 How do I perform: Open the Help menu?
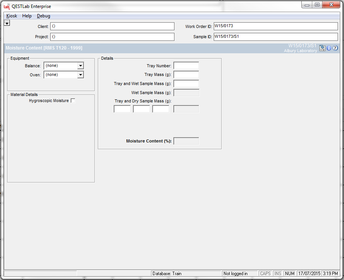pyautogui.click(x=27, y=16)
